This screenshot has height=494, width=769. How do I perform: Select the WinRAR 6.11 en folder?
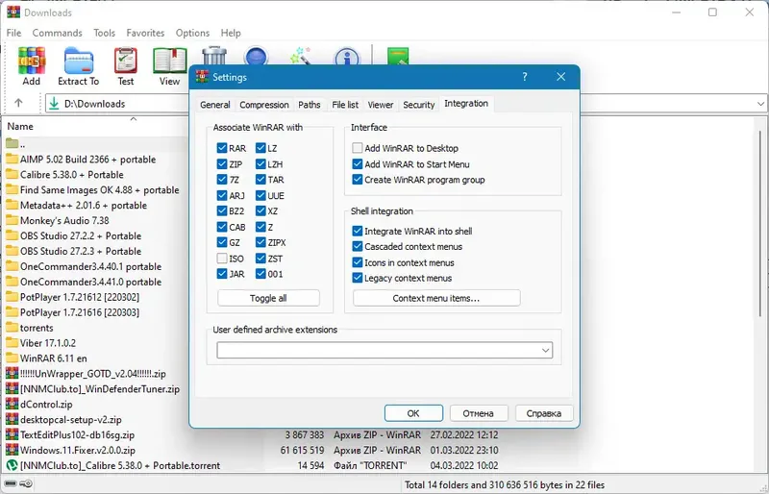pos(46,358)
